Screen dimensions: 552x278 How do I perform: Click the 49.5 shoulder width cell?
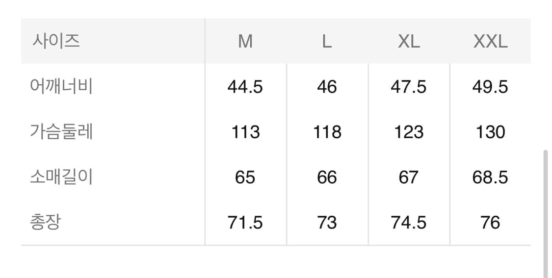pyautogui.click(x=490, y=87)
